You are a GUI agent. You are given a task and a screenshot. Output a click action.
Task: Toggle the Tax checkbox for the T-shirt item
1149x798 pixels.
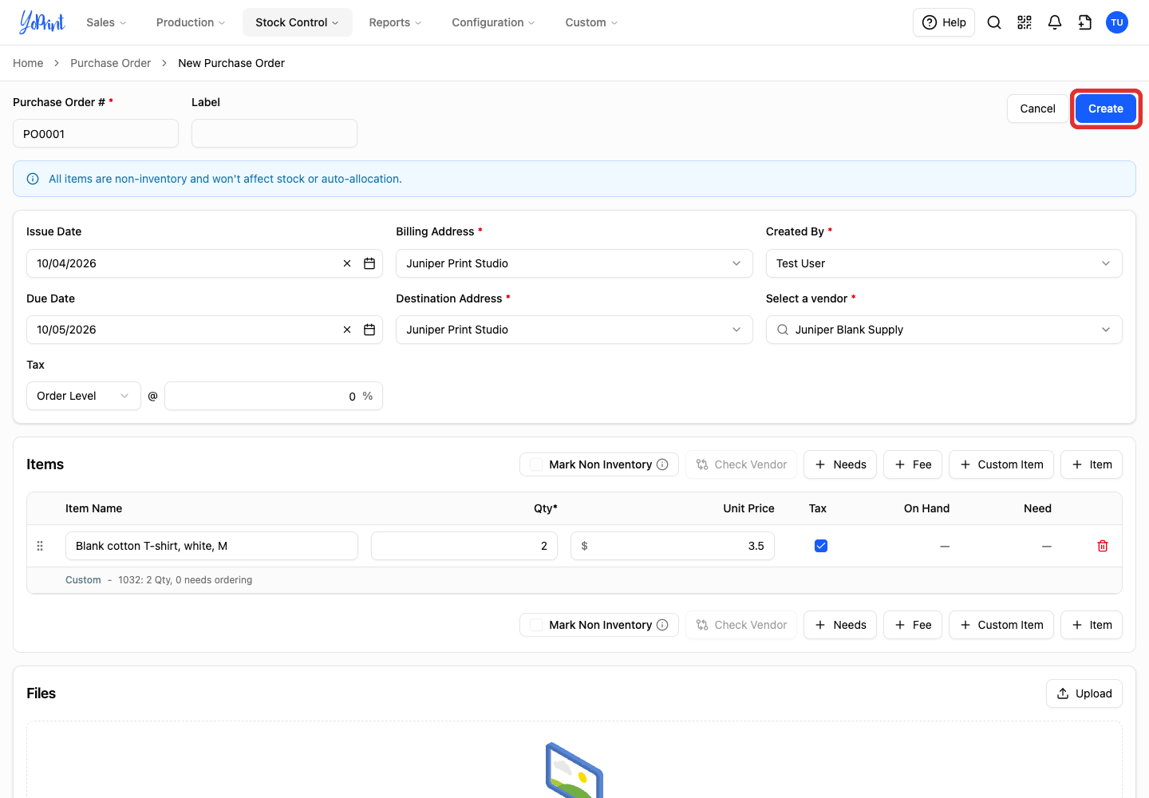pyautogui.click(x=821, y=546)
